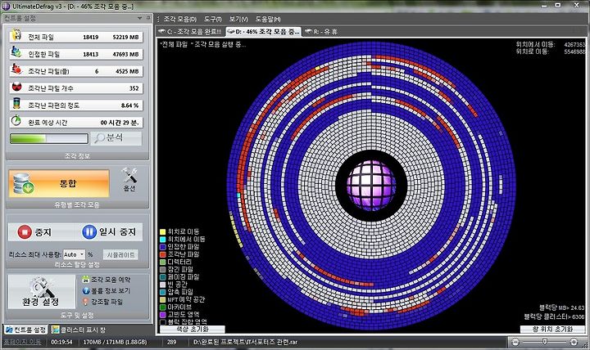Click the 잠긴 파일 gray swatch
Image resolution: width=590 pixels, height=350 pixels.
coord(163,269)
